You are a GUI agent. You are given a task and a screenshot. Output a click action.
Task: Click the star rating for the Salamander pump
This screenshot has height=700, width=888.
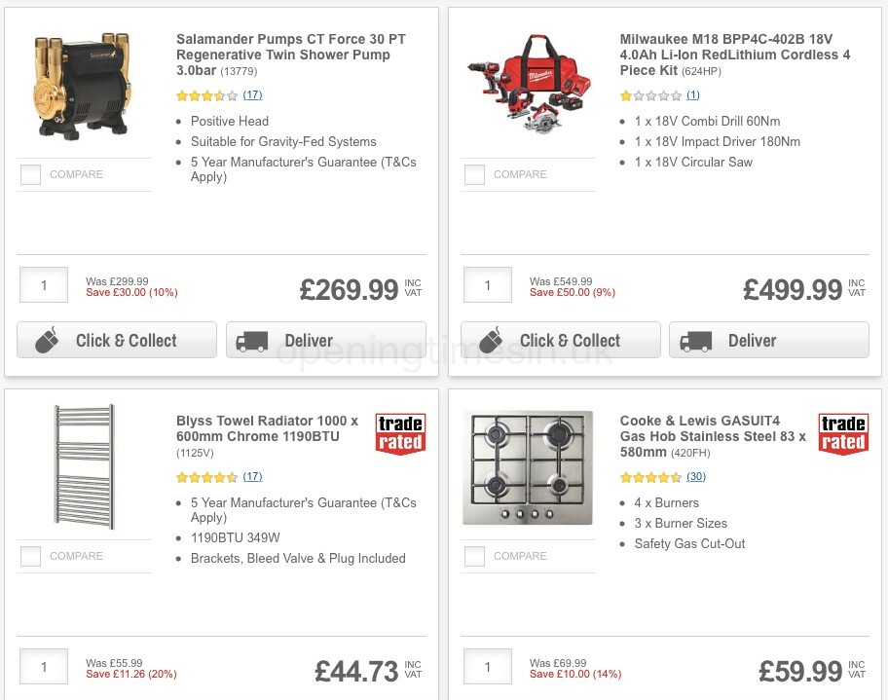pos(204,95)
